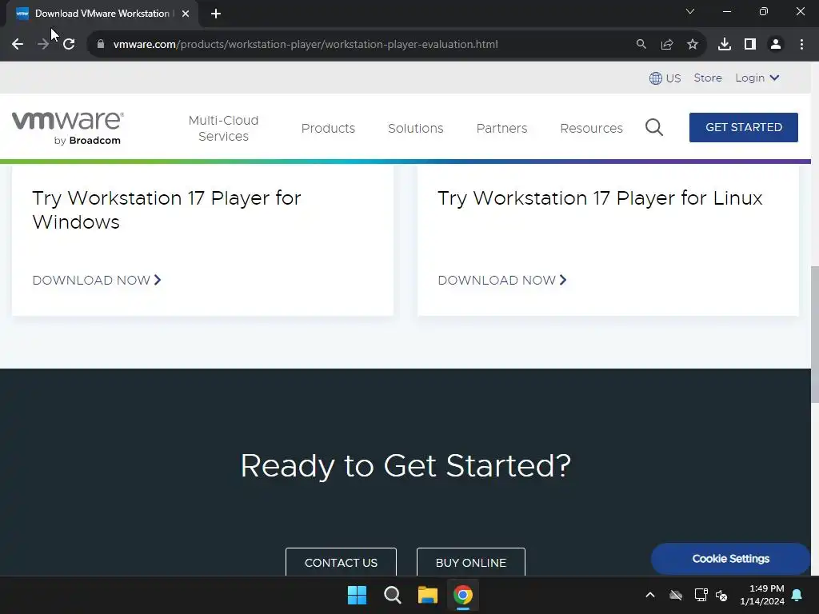Open Cookie Settings
819x614 pixels.
731,559
